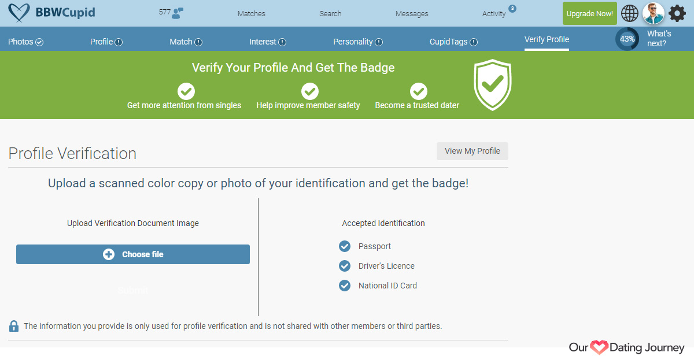The width and height of the screenshot is (694, 363).
Task: Switch to the CupidTags tab
Action: (453, 42)
